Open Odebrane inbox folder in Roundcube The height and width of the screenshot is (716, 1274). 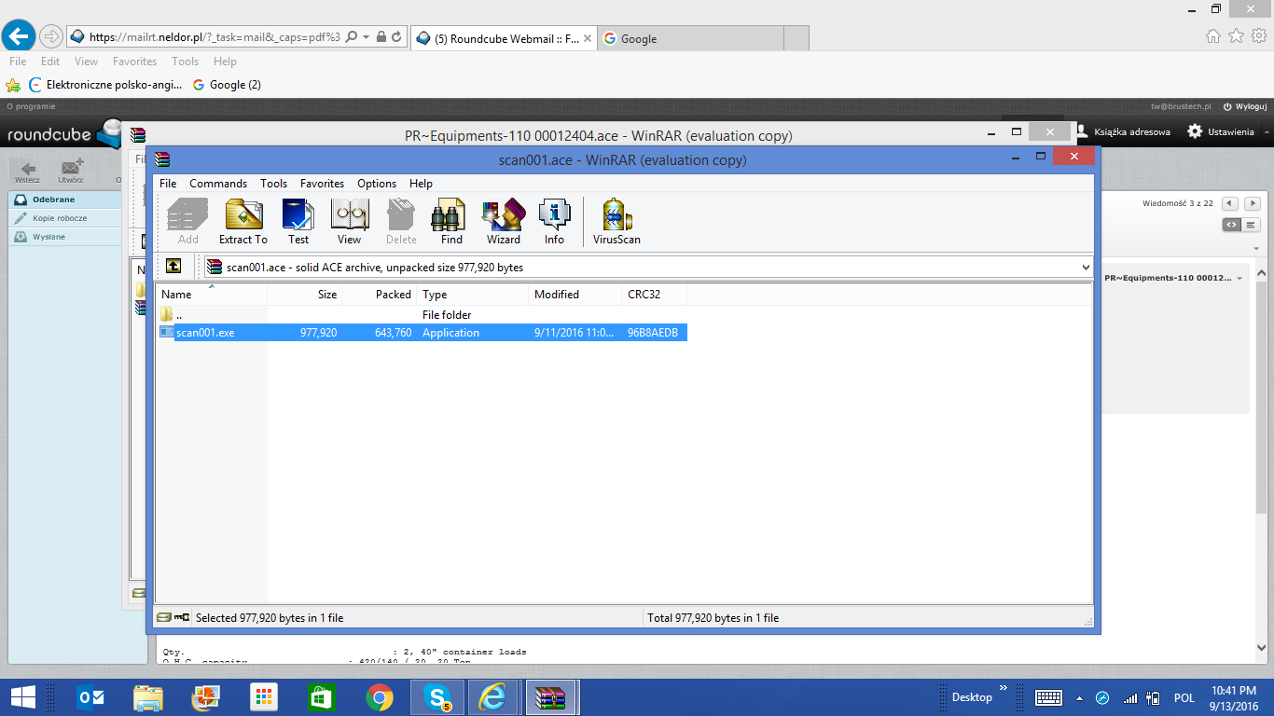pyautogui.click(x=54, y=200)
